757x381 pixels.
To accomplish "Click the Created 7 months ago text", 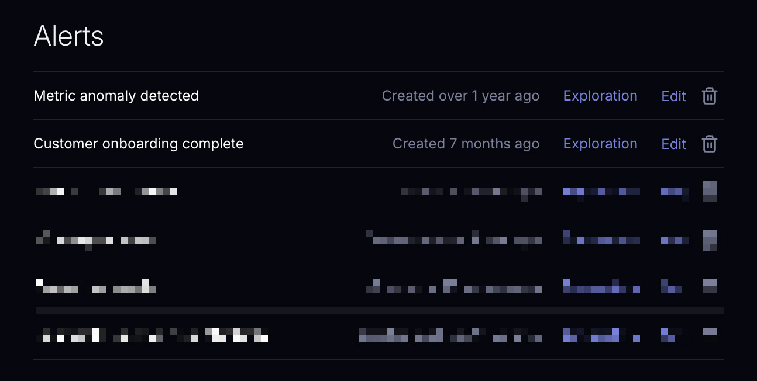I will pos(466,144).
